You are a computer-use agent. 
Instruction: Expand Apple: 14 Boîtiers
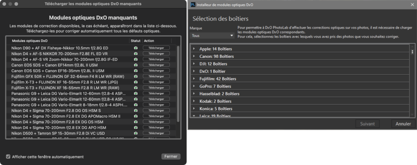194,49
